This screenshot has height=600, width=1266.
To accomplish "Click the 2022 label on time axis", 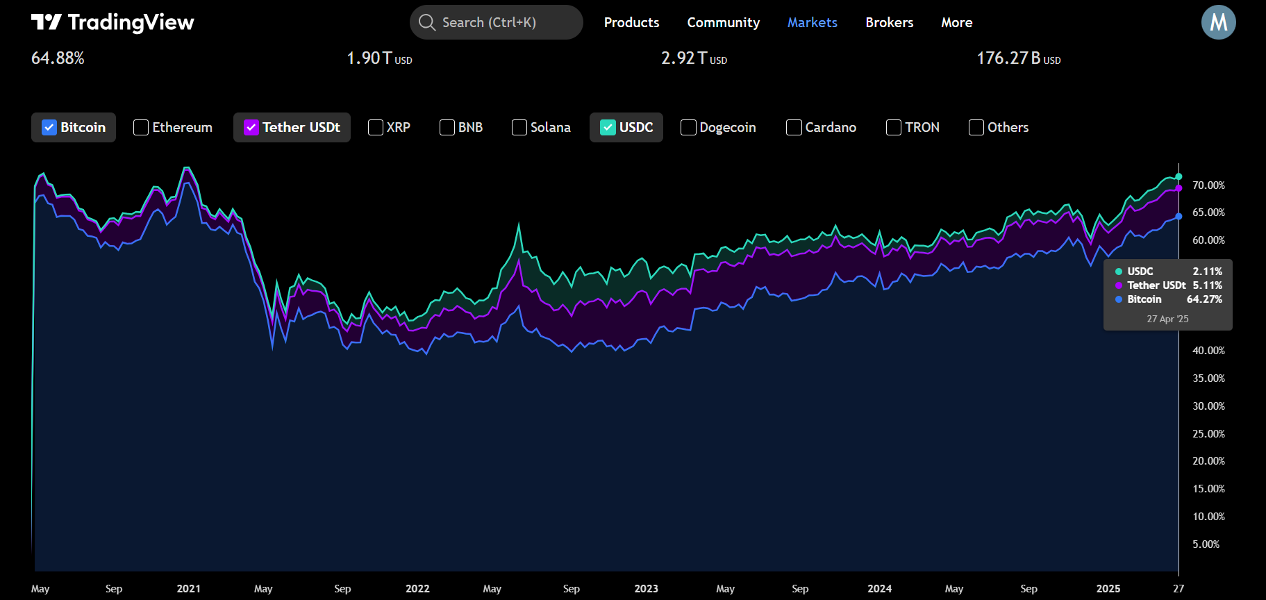I will 417,589.
